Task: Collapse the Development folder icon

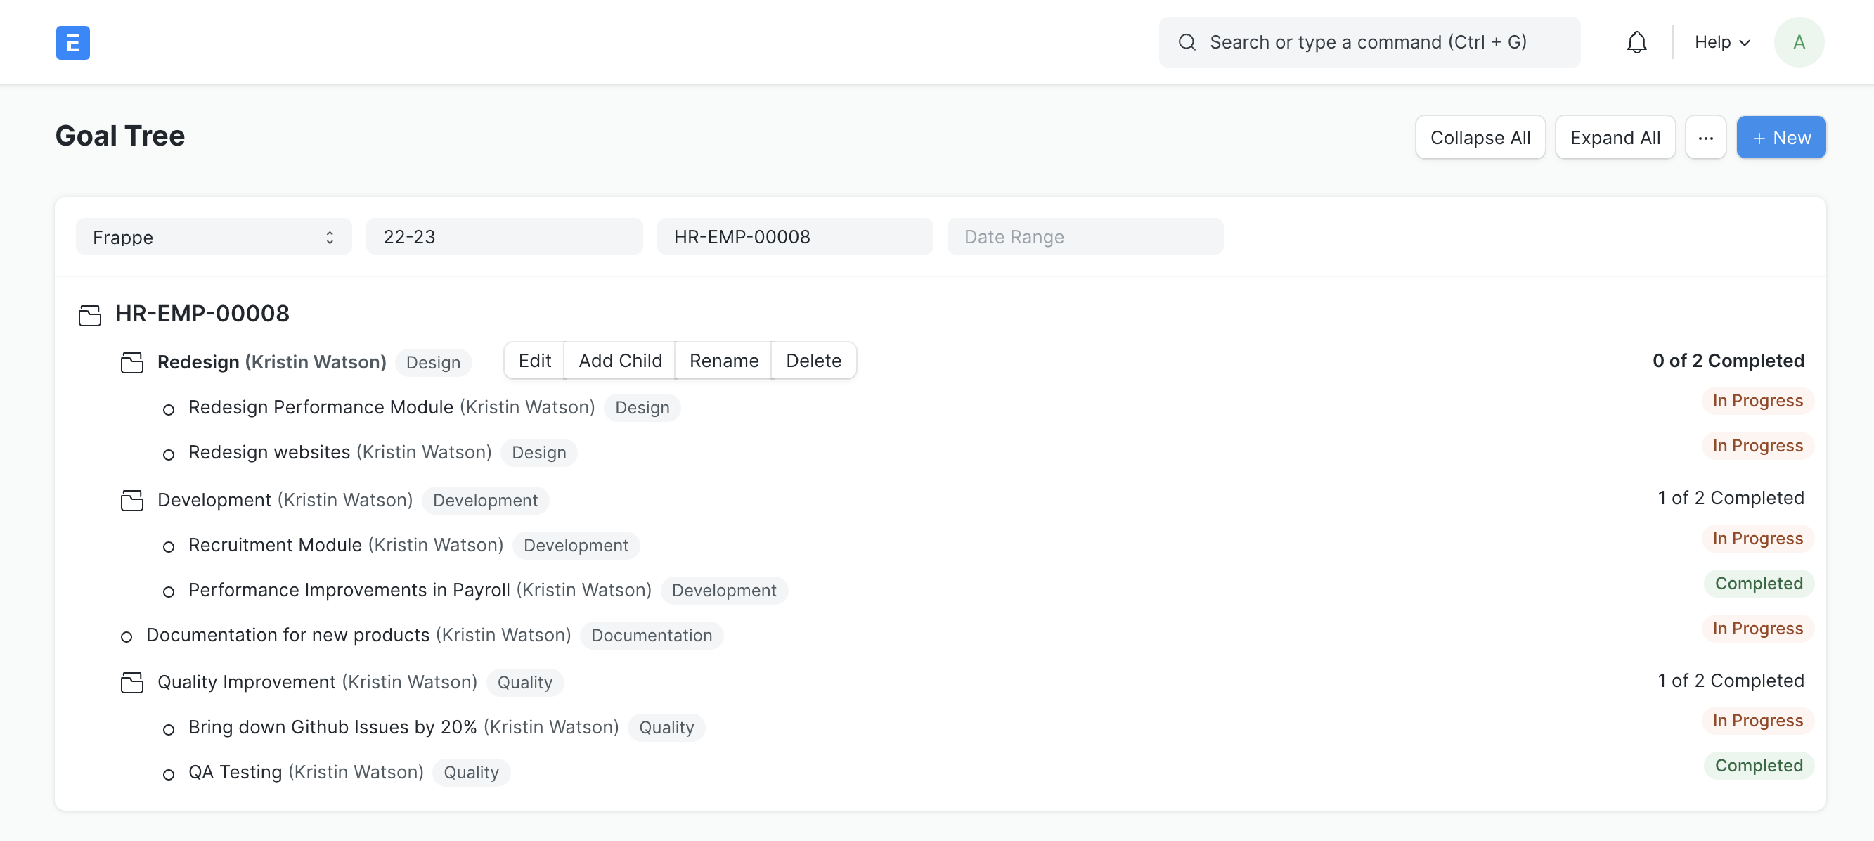Action: pos(131,501)
